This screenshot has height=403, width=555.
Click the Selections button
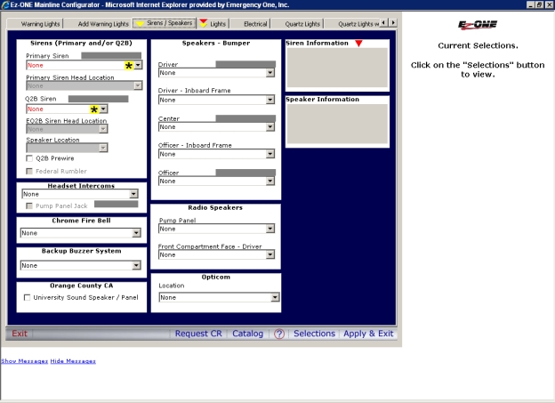314,334
